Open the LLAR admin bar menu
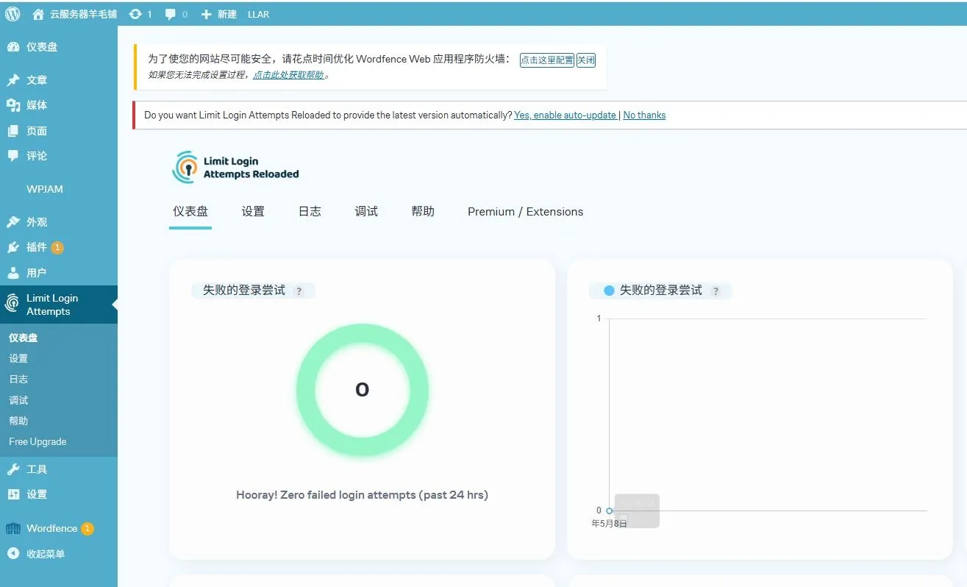The height and width of the screenshot is (587, 967). 258,14
